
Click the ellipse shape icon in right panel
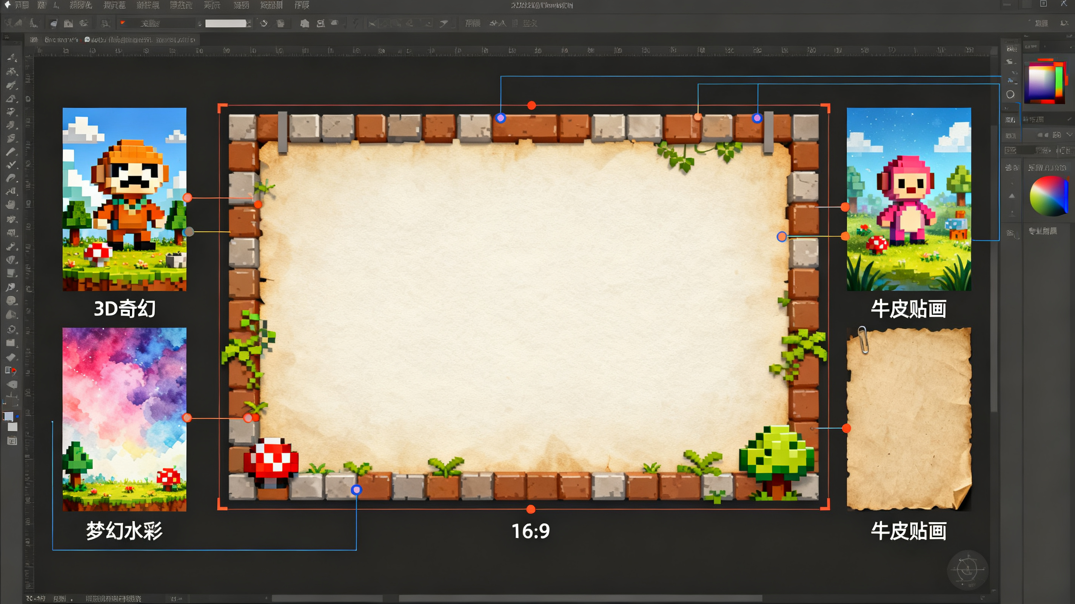pos(1010,94)
